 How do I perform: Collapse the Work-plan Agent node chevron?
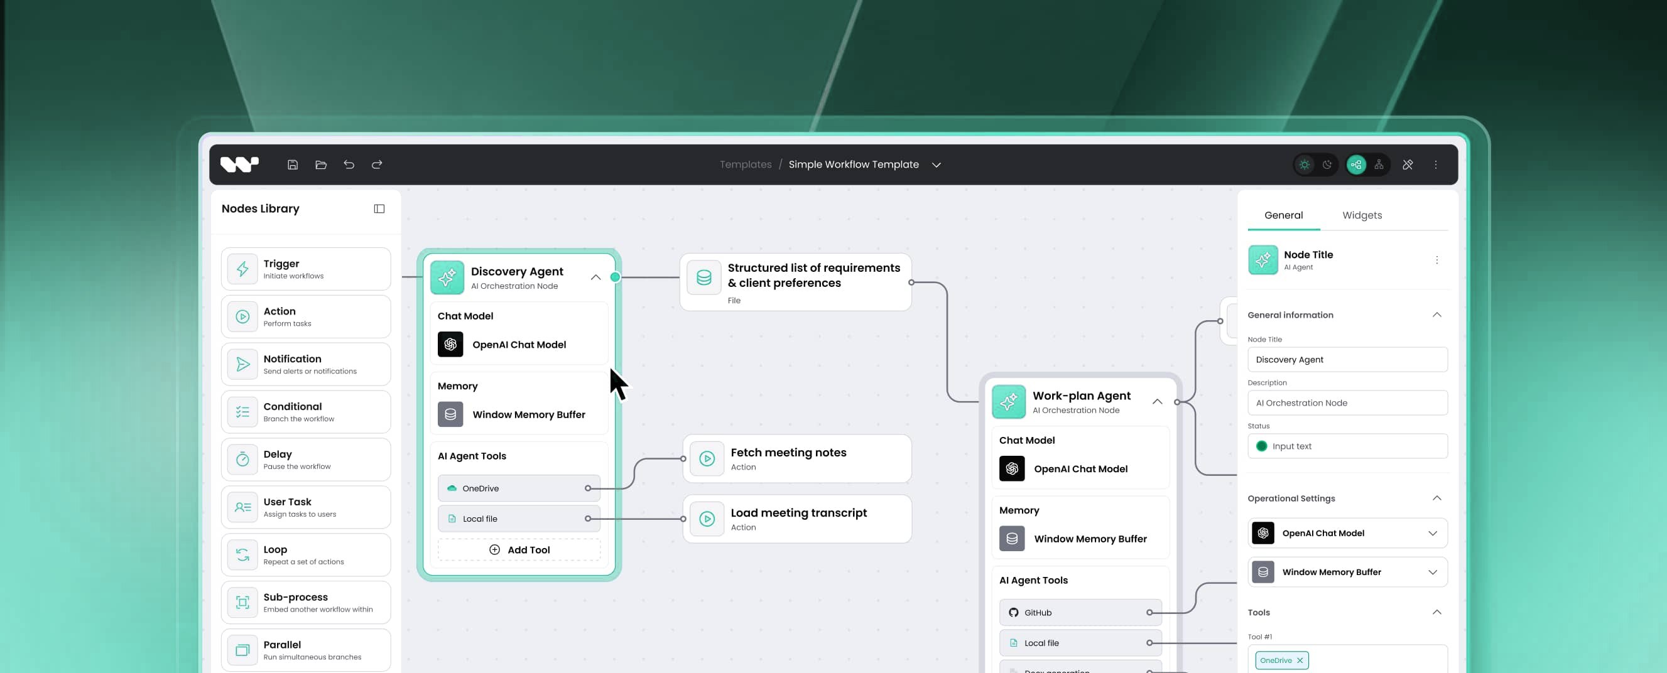[x=1157, y=402]
